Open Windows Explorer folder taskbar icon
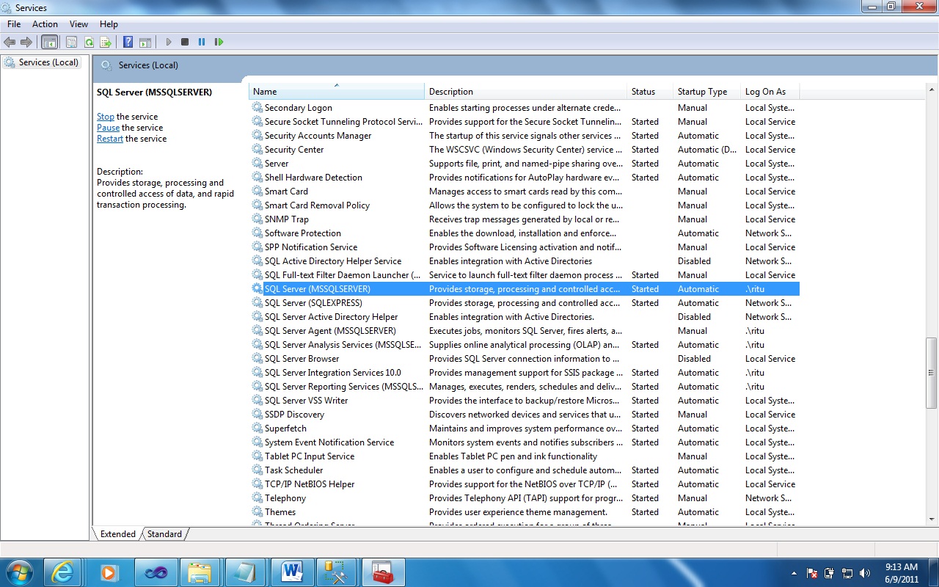Viewport: 939px width, 587px height. tap(200, 572)
